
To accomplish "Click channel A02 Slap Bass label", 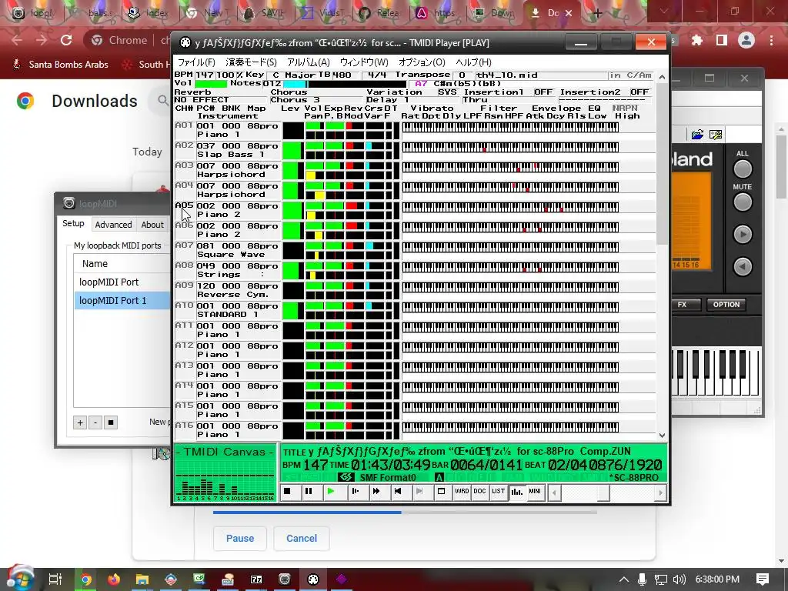I will tap(185, 145).
